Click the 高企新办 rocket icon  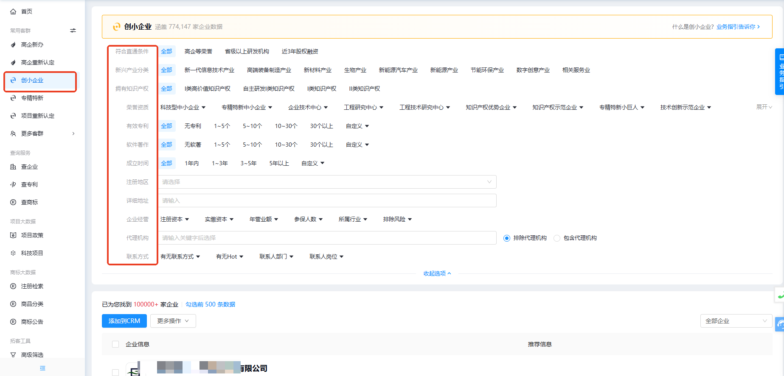pyautogui.click(x=13, y=45)
